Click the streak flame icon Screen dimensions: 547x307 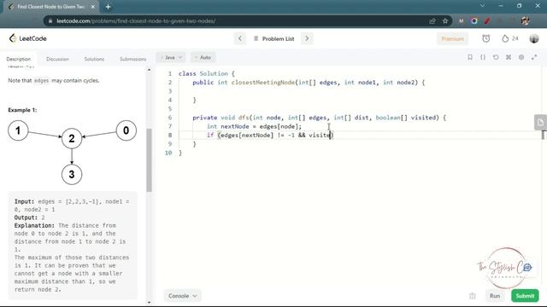click(x=505, y=38)
